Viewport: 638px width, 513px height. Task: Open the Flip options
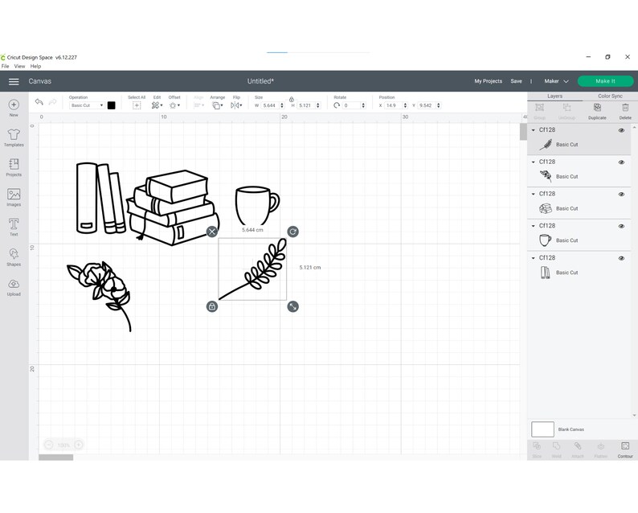(x=236, y=105)
